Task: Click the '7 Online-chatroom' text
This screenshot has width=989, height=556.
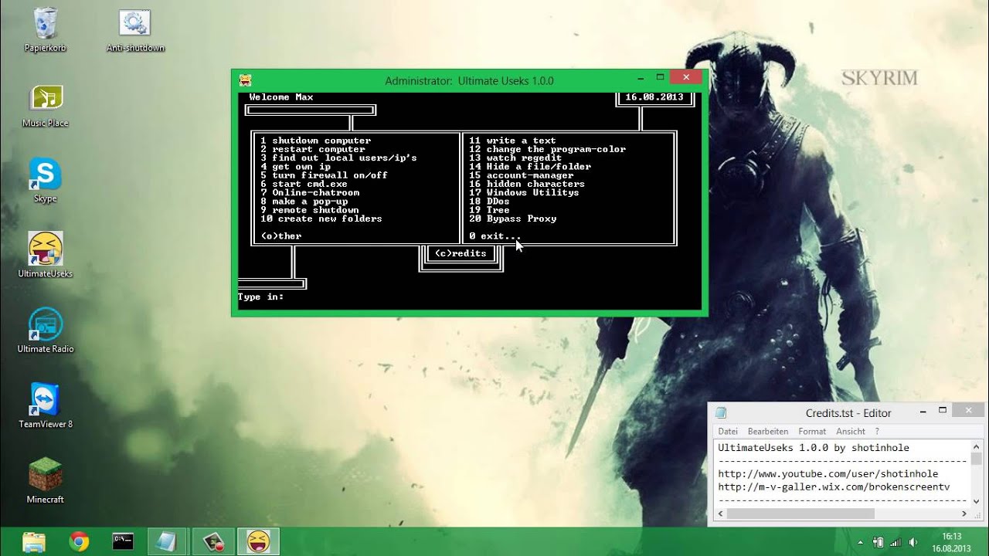Action: click(x=310, y=192)
